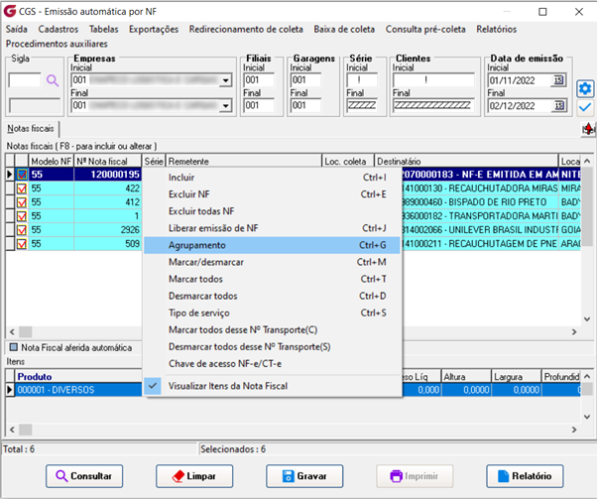This screenshot has height=499, width=597.
Task: Toggle checkbox for nota fiscal 509
Action: pos(22,244)
